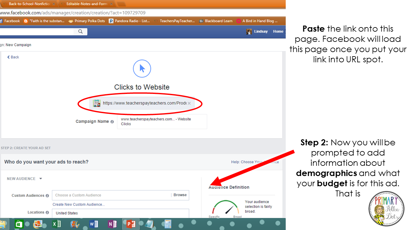Switch to the Editable-Notes-and-Form browser tab

click(x=86, y=4)
